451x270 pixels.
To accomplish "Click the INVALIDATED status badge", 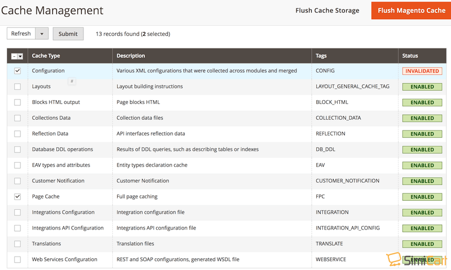I will click(x=422, y=71).
